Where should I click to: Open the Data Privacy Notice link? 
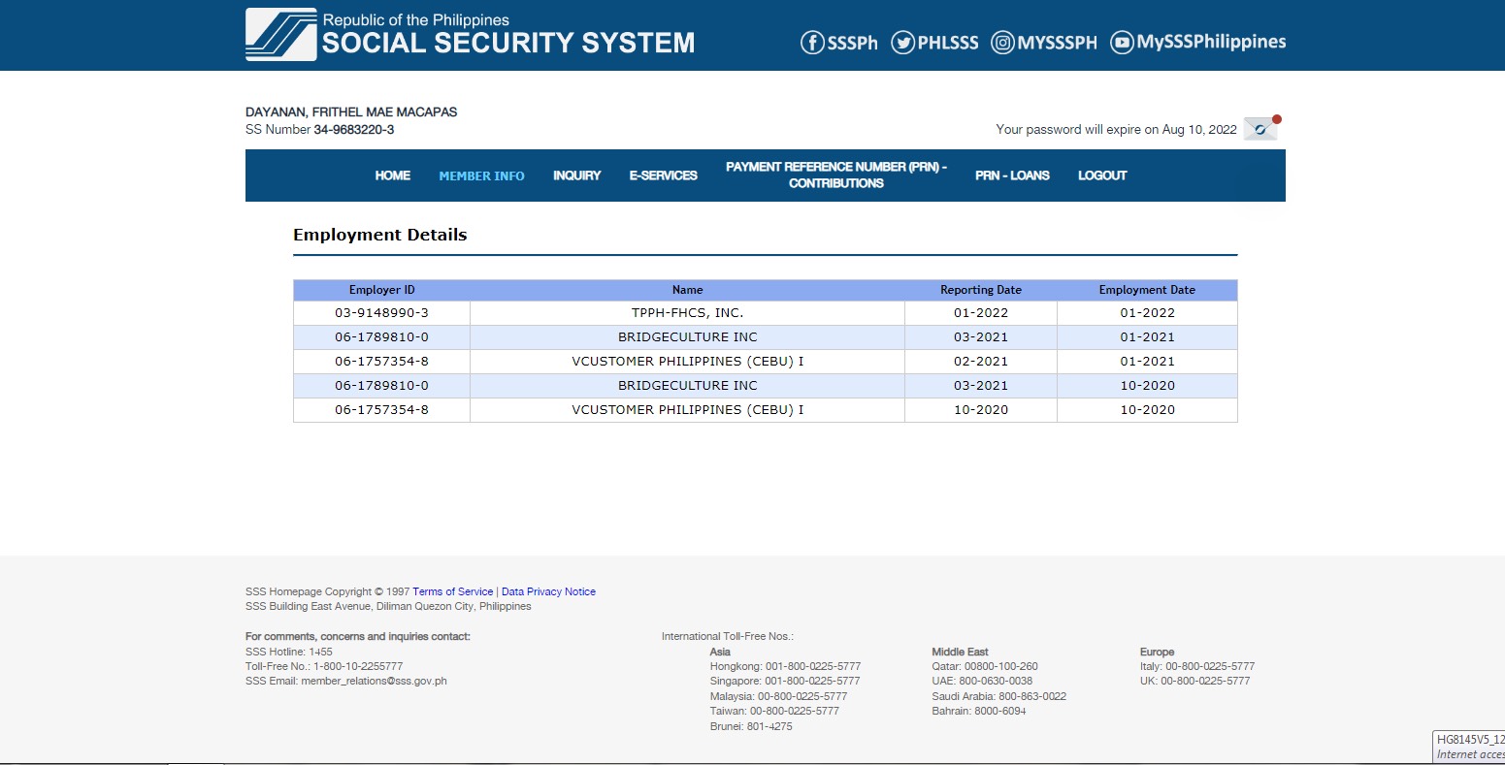click(548, 591)
